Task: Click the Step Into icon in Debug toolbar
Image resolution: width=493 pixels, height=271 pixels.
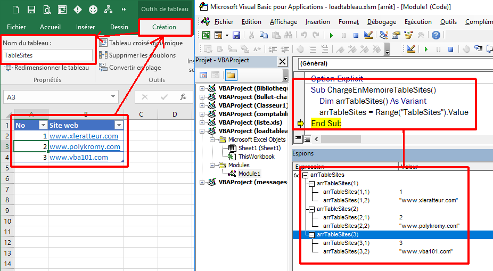Action: 479,49
